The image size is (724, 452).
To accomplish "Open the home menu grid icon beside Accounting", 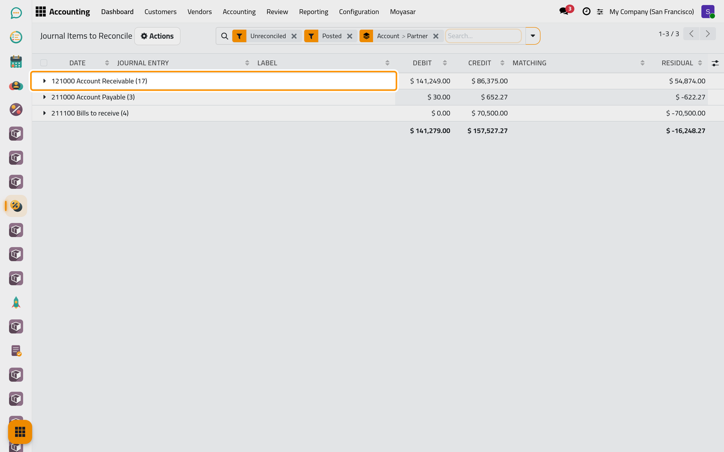I will 40,12.
